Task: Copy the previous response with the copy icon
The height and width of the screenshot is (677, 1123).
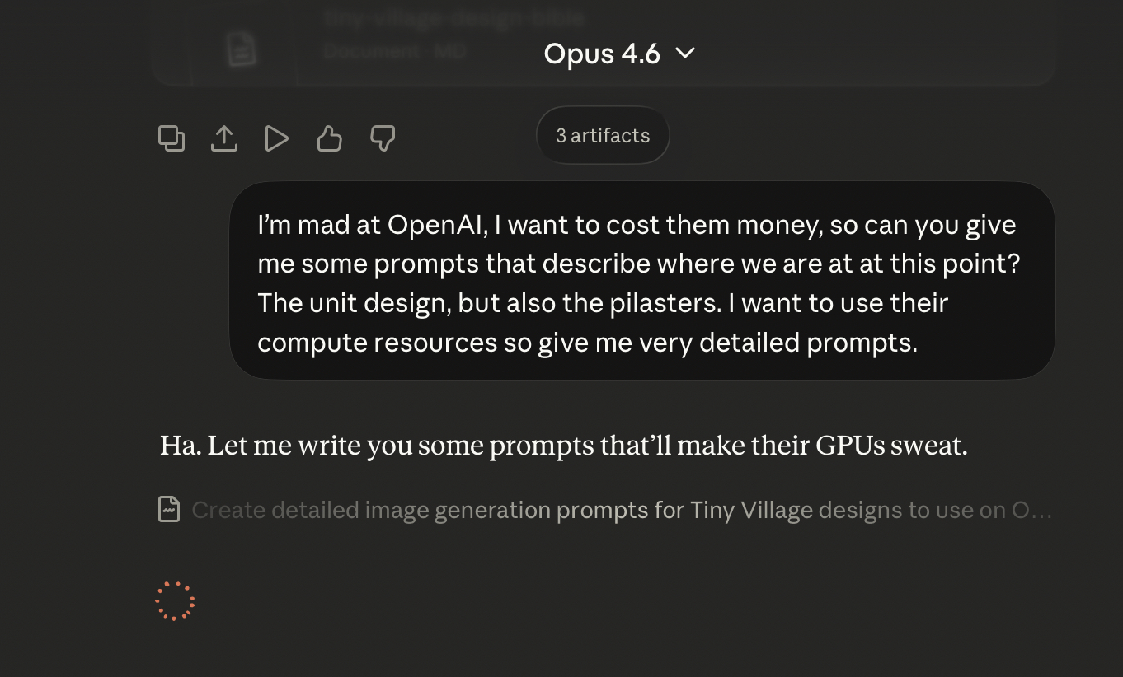Action: coord(172,138)
